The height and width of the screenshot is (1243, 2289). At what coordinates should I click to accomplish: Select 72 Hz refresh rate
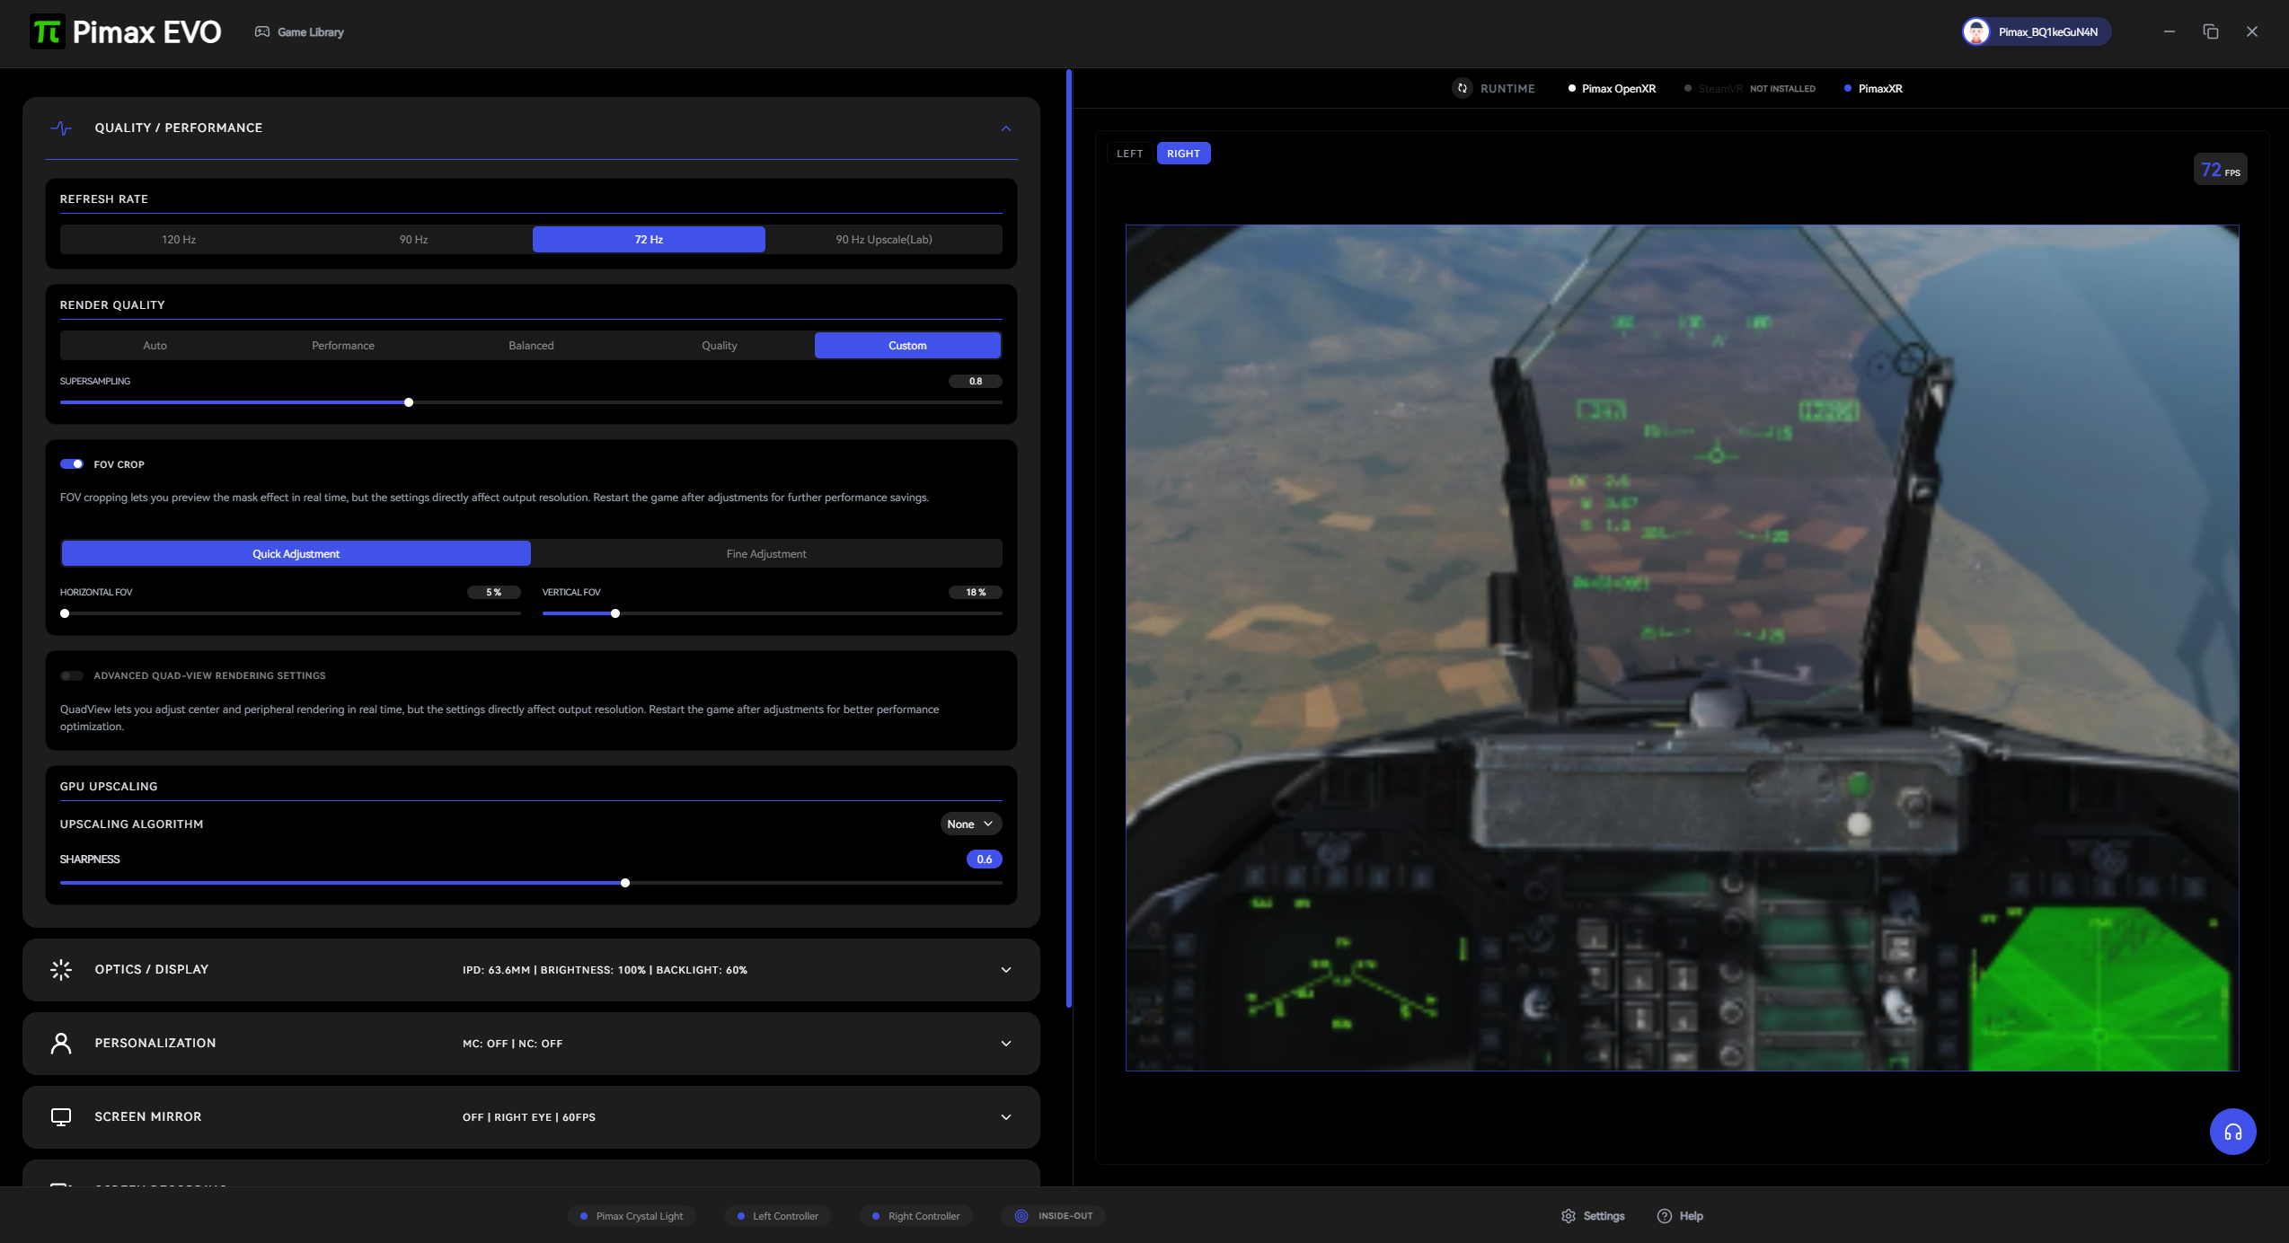(649, 240)
